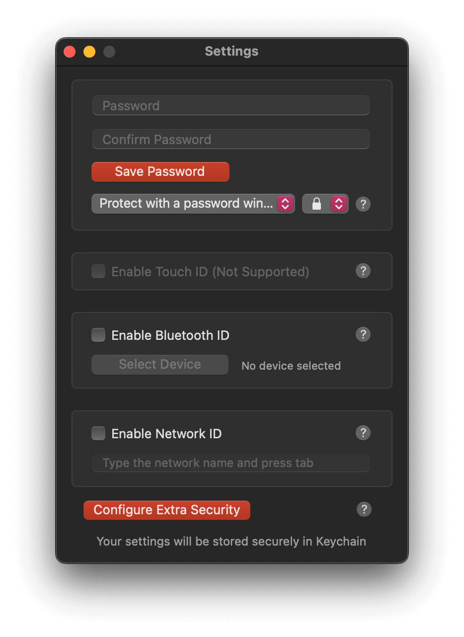Select the Confirm Password field
464x637 pixels.
coord(231,139)
